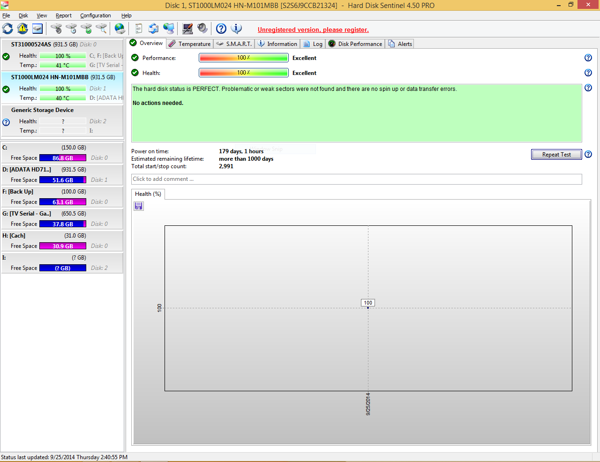The image size is (600, 462).
Task: Click the globe over disk toolbar icon
Action: click(120, 29)
